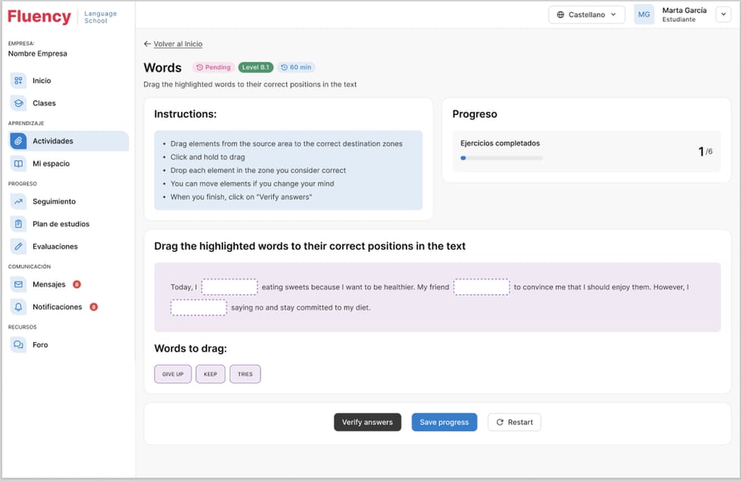Open Foro menu item
Viewport: 742px width, 481px height.
[68, 344]
